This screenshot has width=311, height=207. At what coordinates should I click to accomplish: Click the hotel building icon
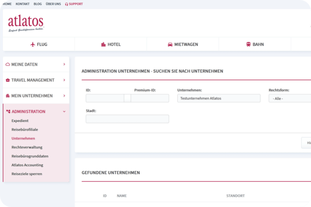pyautogui.click(x=103, y=44)
